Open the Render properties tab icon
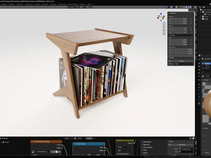The image size is (211, 158). click(199, 63)
